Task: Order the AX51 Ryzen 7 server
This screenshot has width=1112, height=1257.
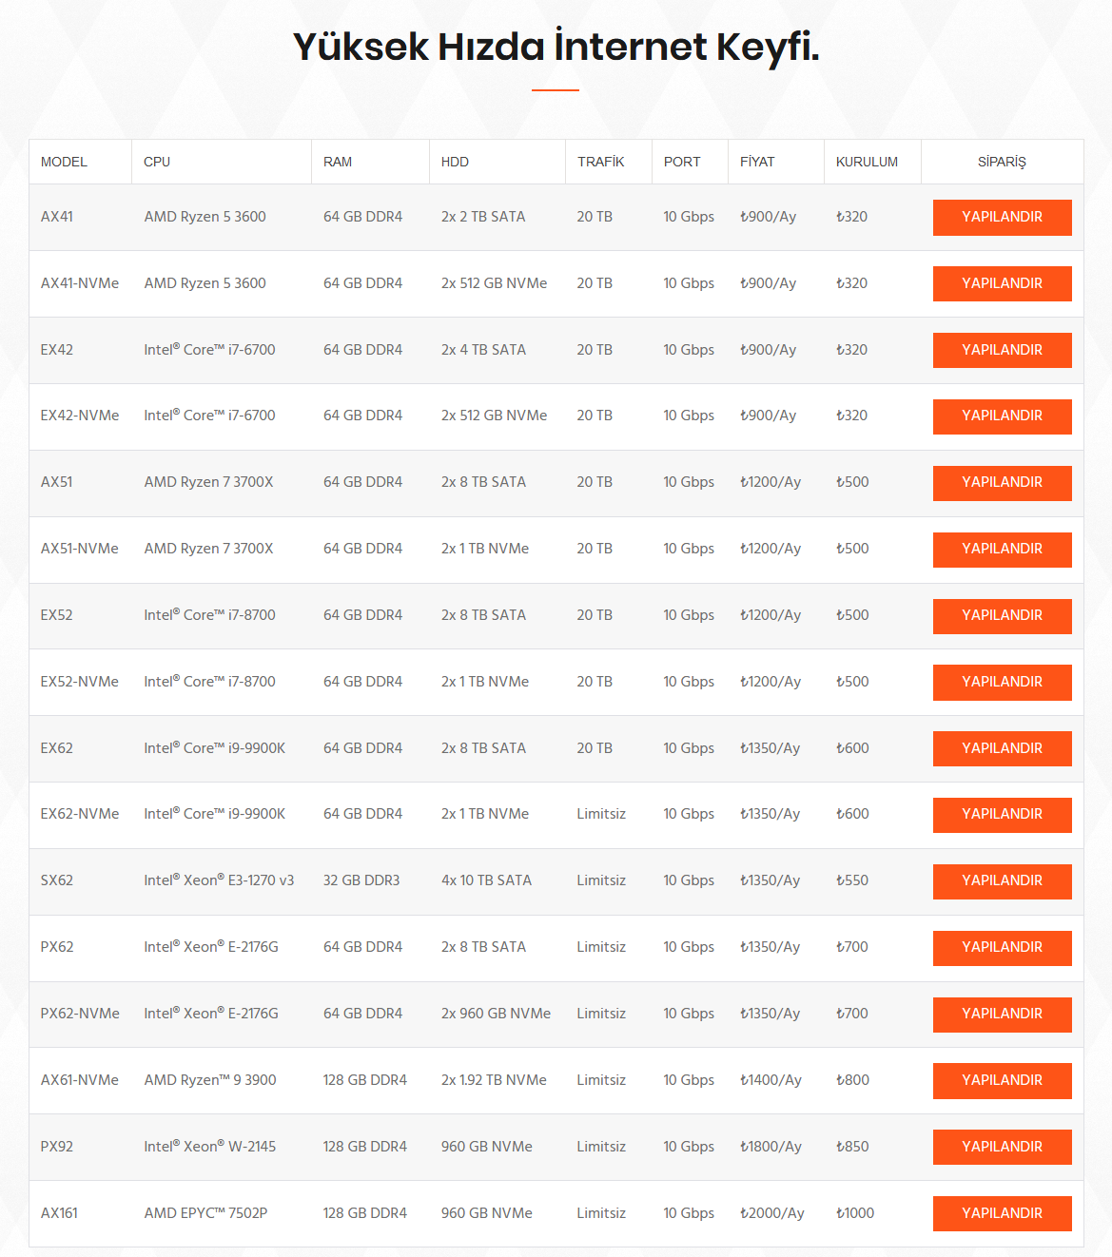Action: pos(1002,483)
